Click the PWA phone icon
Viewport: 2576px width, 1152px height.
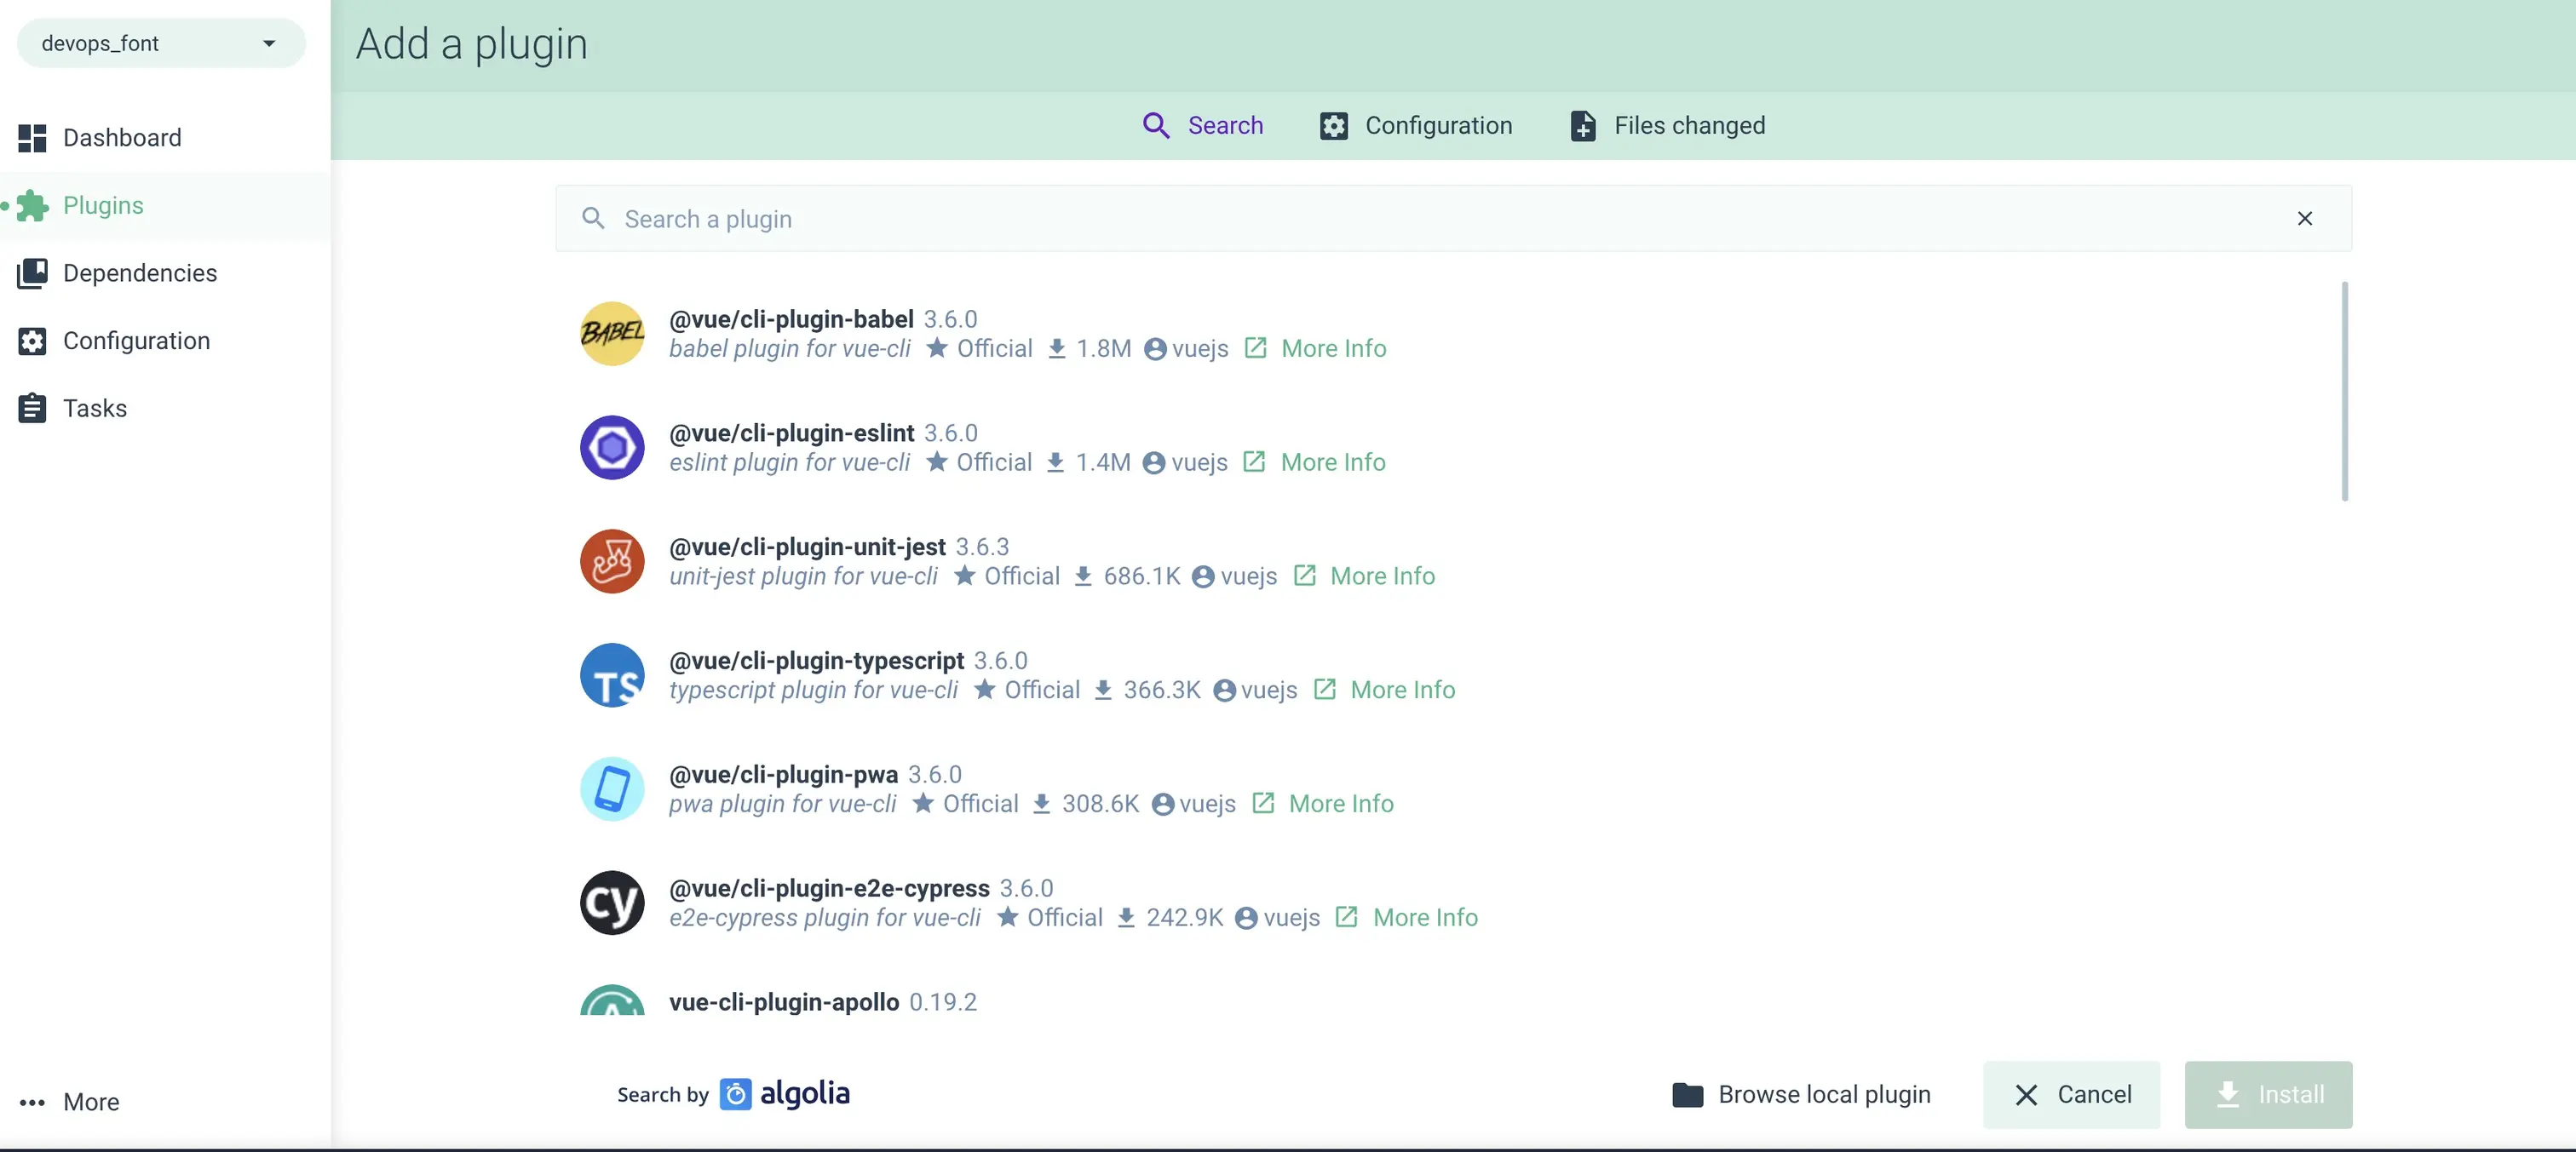coord(612,789)
